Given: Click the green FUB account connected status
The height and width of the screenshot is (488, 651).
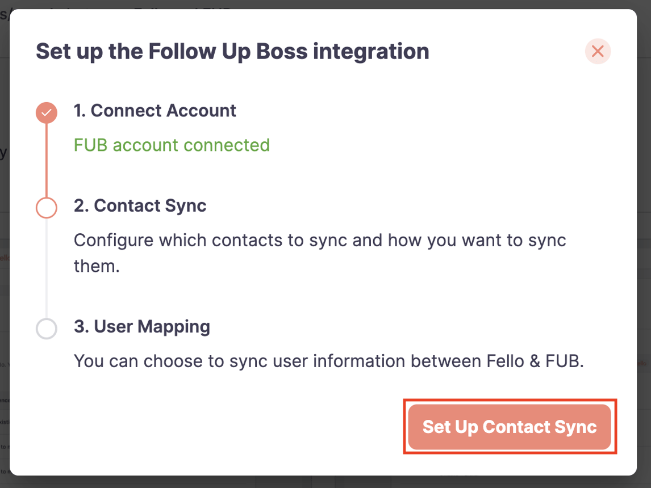Looking at the screenshot, I should pyautogui.click(x=171, y=145).
